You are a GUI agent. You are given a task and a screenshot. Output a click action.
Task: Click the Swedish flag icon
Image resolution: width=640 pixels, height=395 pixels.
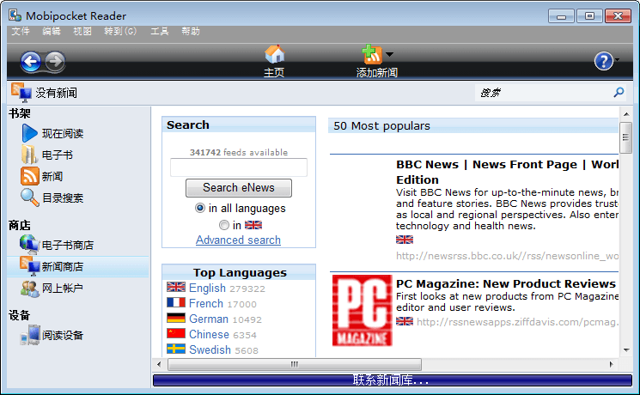coord(176,349)
